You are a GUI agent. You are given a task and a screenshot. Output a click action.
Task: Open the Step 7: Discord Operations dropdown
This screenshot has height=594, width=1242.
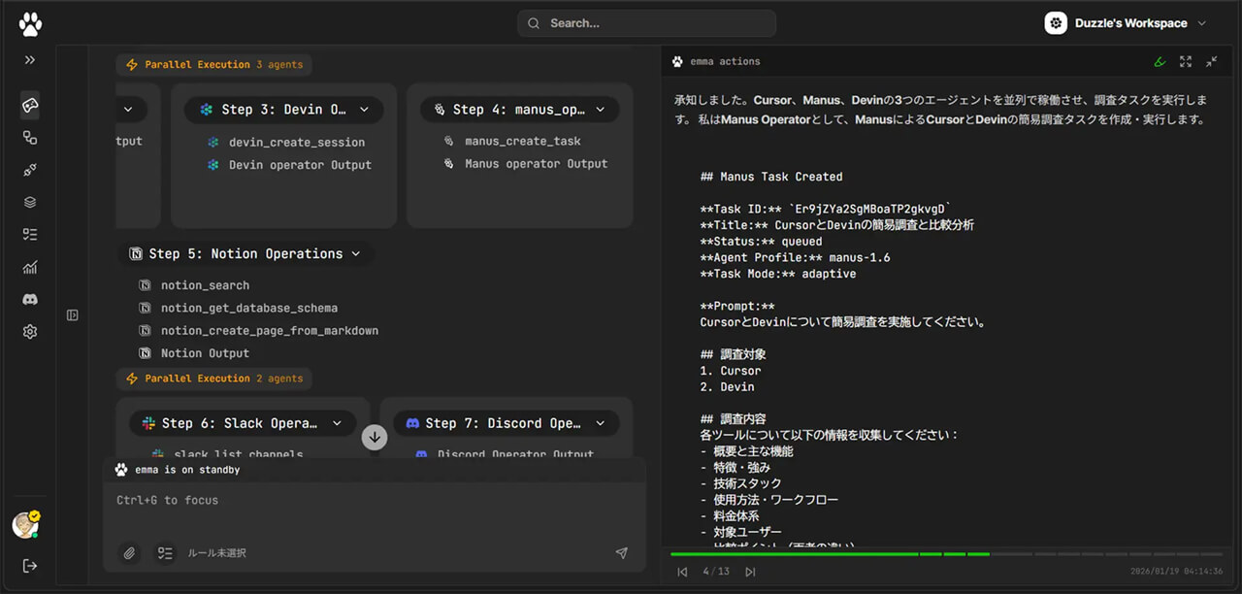600,423
